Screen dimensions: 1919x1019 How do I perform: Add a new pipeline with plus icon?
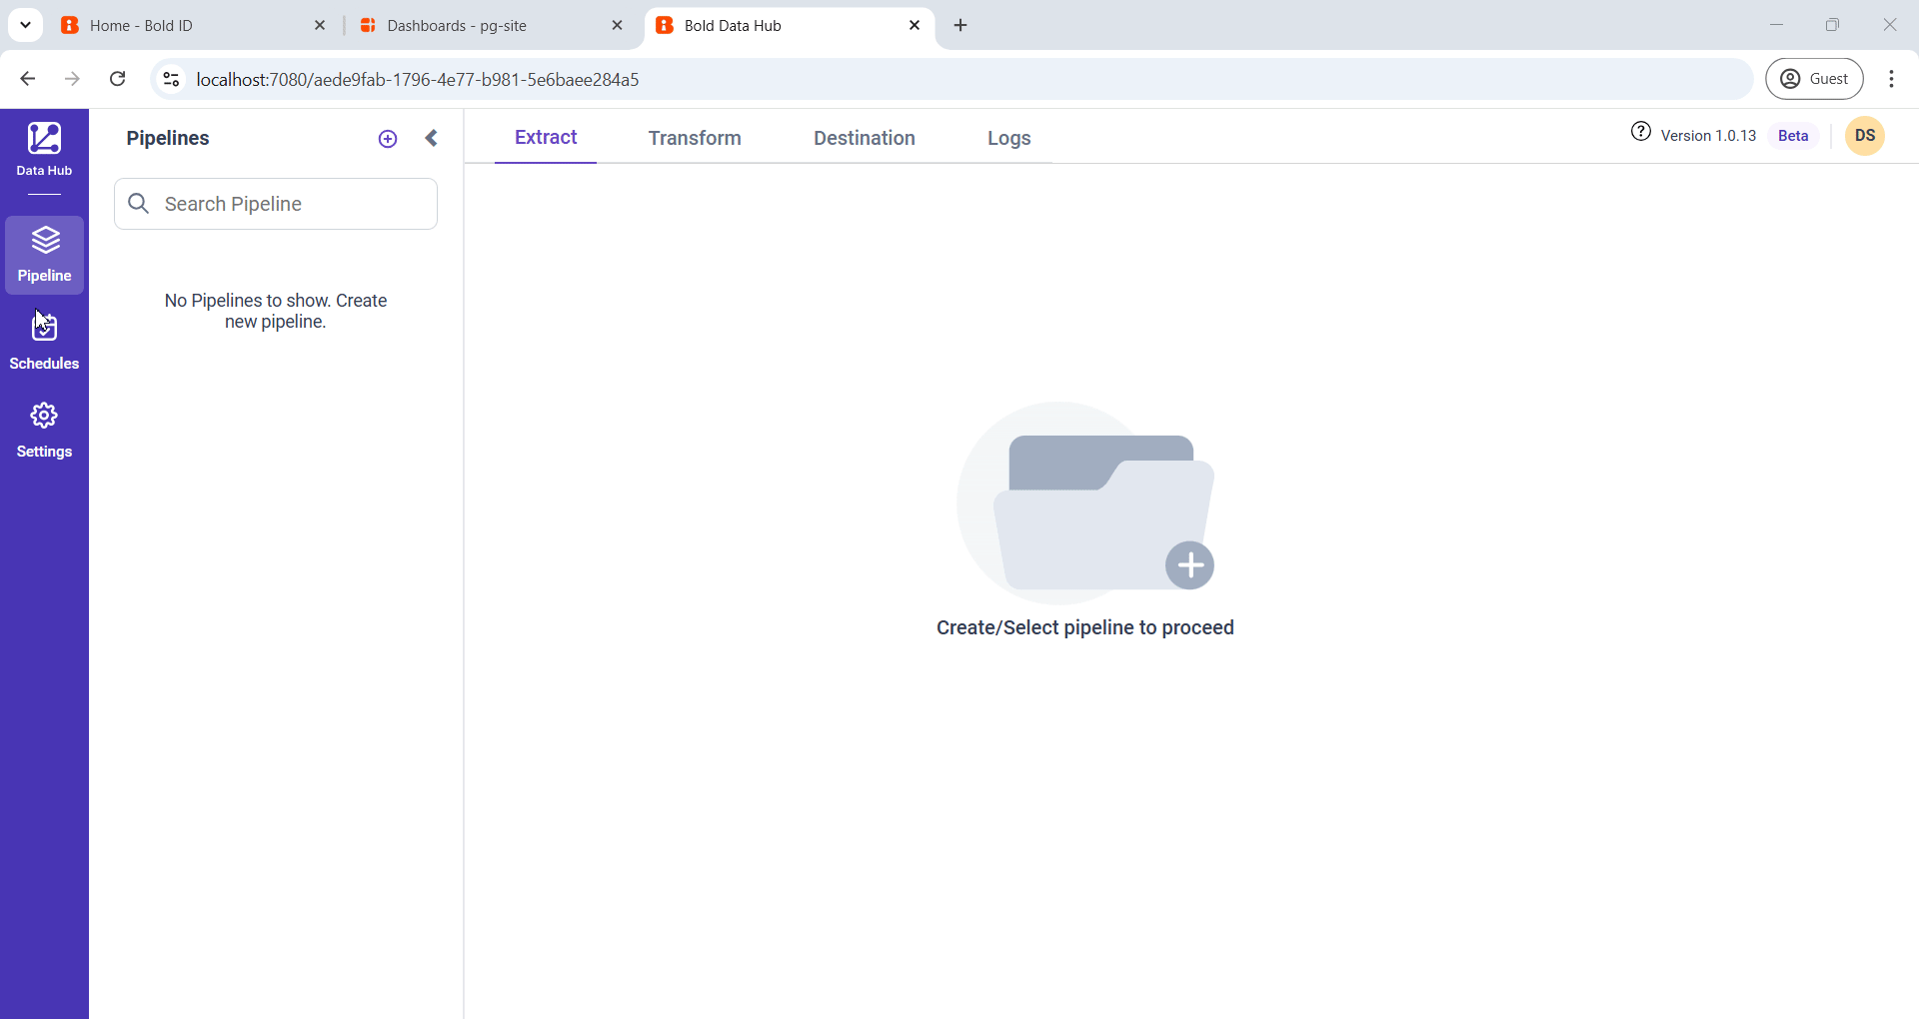coord(388,139)
